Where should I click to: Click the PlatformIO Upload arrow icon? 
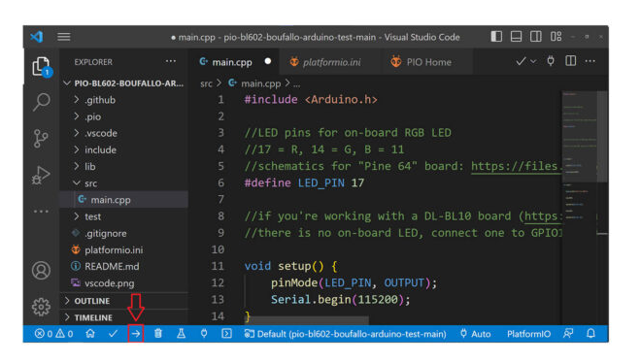136,334
